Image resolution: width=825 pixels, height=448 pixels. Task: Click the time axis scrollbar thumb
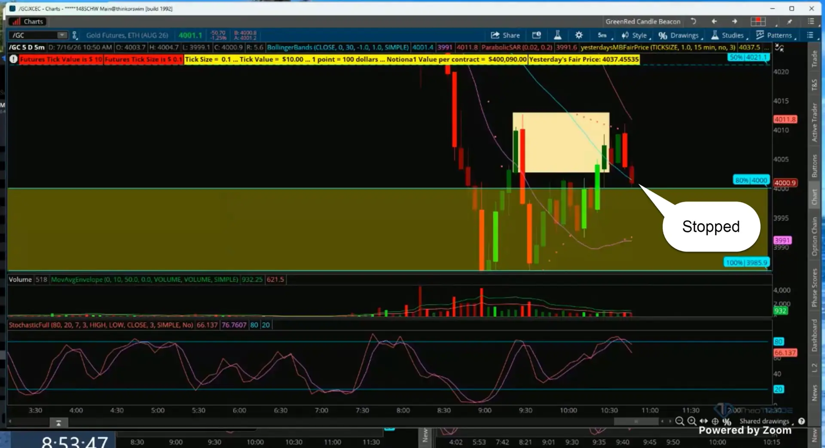[x=636, y=421]
